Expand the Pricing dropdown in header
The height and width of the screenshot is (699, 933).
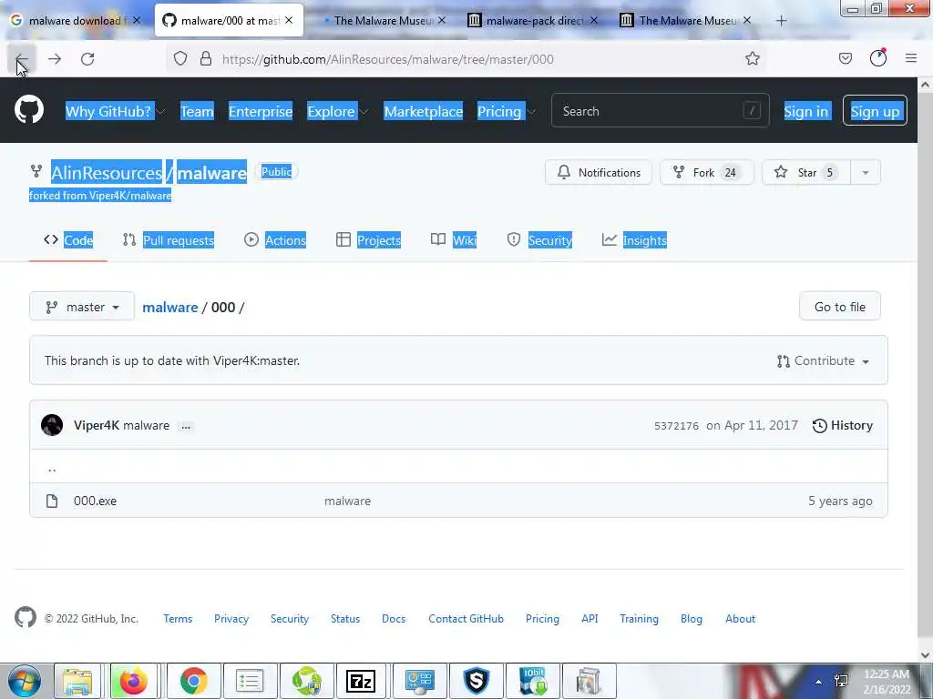click(507, 111)
